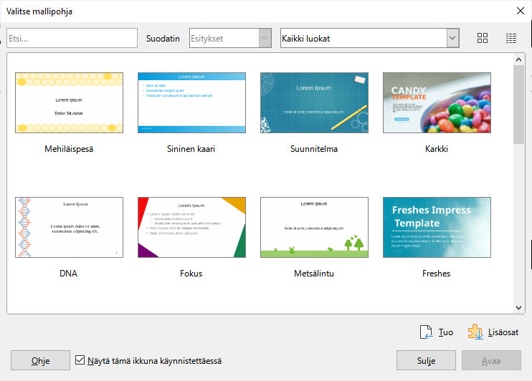Viewport: 532px width, 381px height.
Task: Click the Avaa button
Action: point(491,360)
